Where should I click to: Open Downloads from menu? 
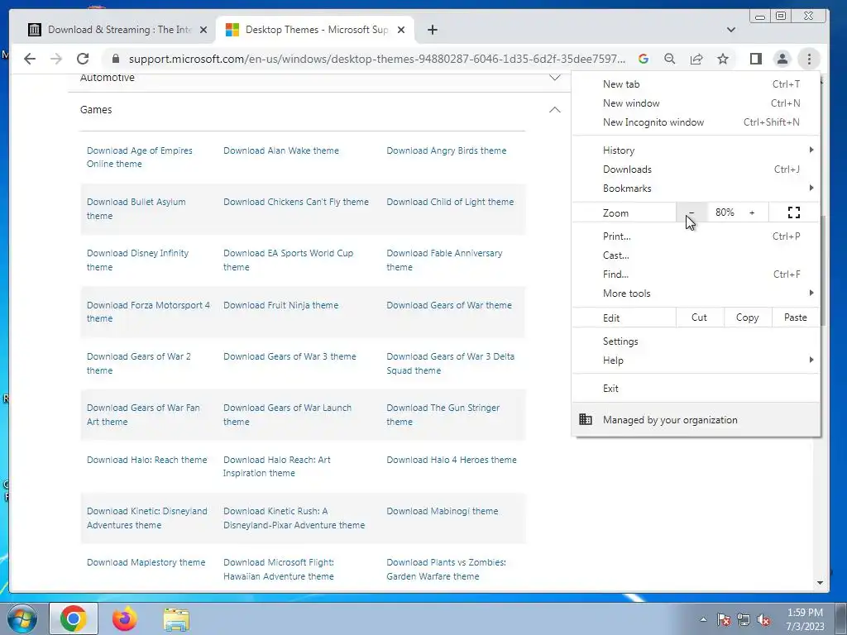click(696, 169)
